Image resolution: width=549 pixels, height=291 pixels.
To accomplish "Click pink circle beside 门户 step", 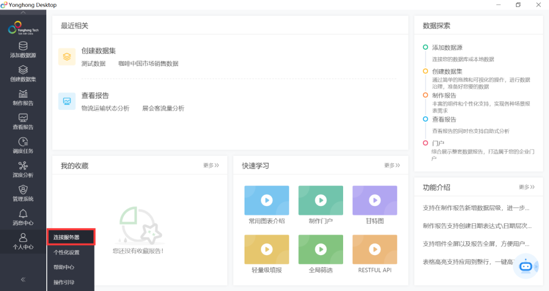I will (425, 143).
